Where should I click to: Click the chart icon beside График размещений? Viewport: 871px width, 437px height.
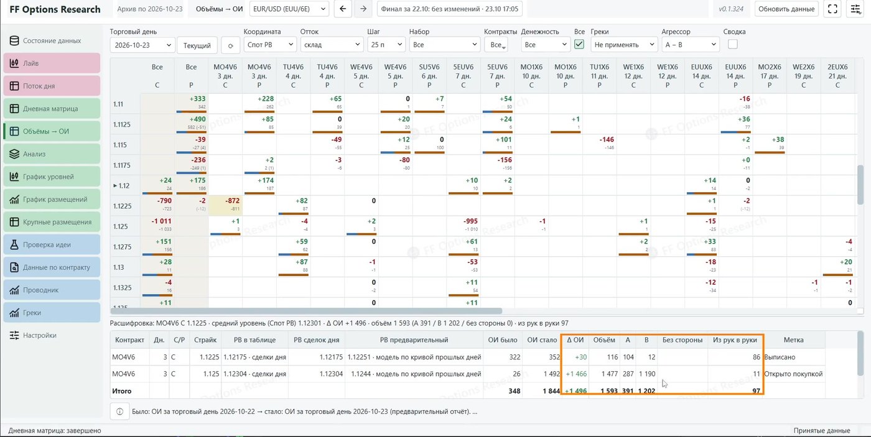(14, 200)
